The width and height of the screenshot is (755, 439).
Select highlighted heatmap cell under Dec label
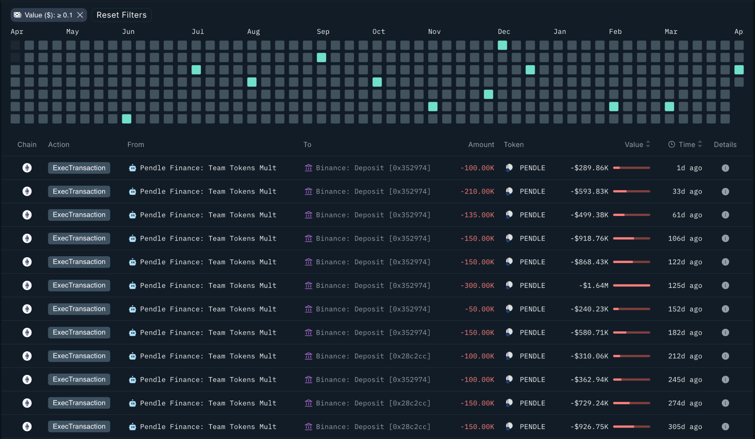tap(502, 45)
